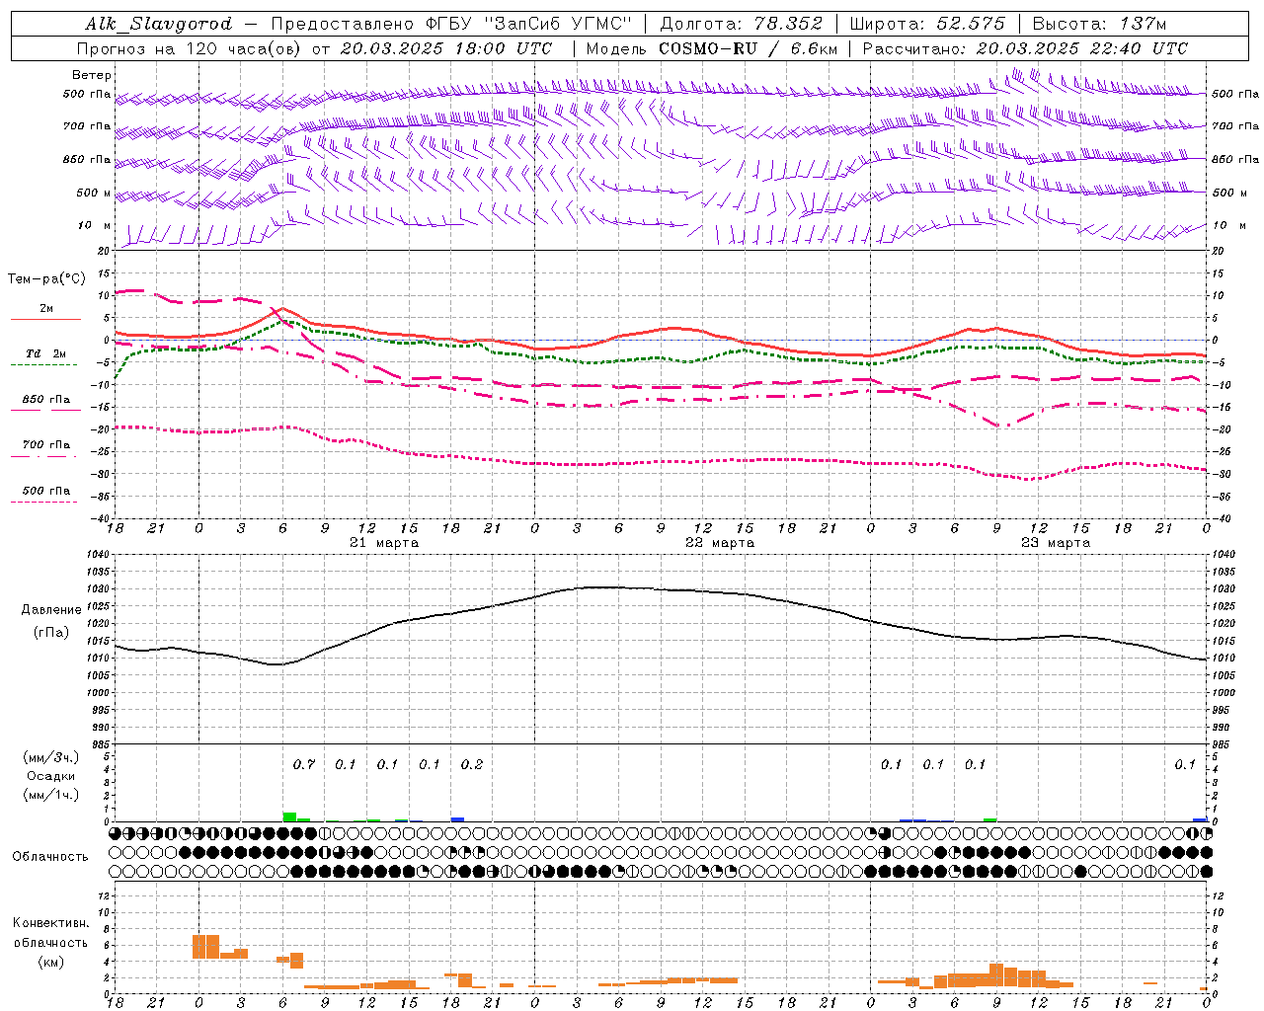Click the Ветер panel label
The image size is (1264, 1011).
92,75
